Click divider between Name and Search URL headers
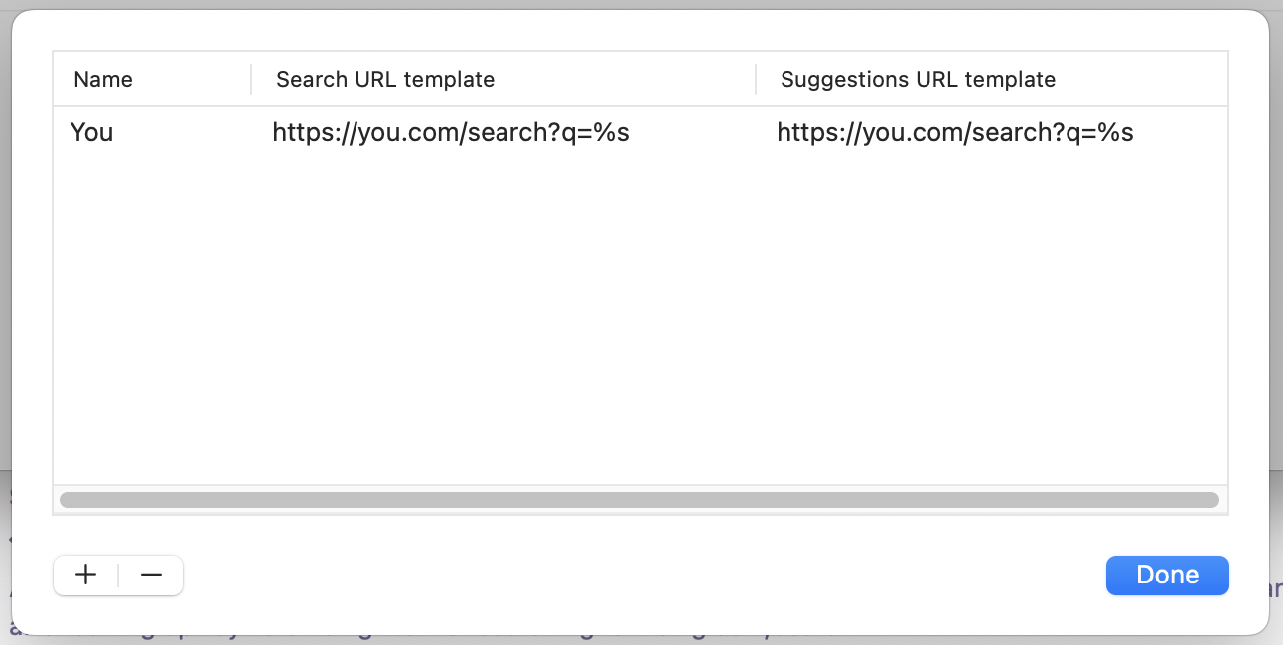 [251, 79]
